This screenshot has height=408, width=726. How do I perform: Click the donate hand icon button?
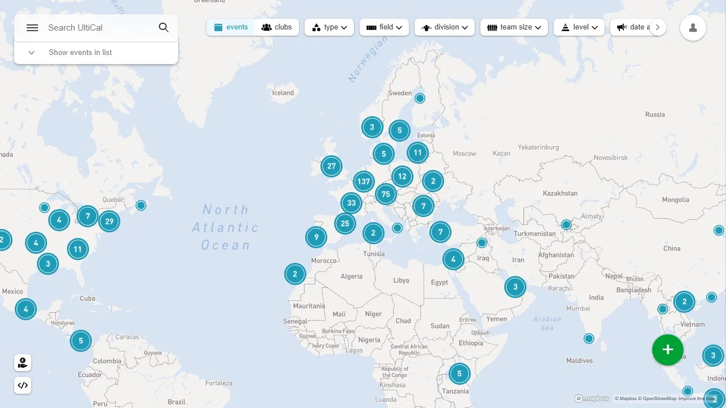(x=23, y=363)
